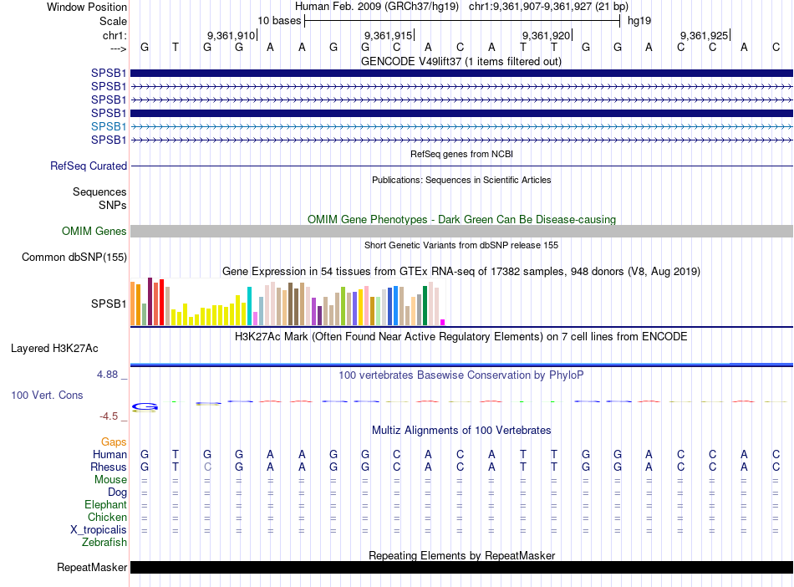Click the OMIM Genes track label
794x587 pixels.
click(94, 231)
